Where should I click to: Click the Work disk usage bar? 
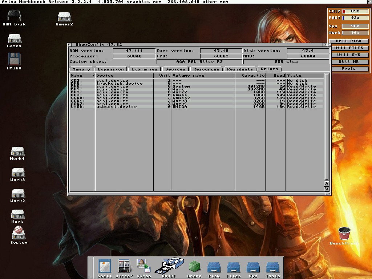click(x=355, y=33)
